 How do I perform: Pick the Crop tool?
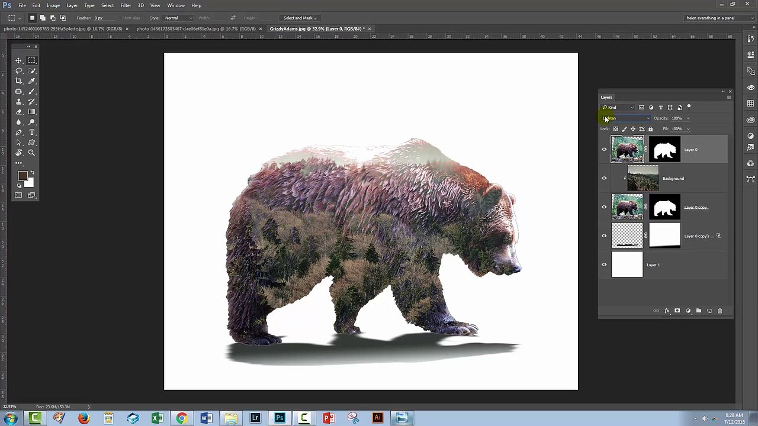[x=18, y=81]
